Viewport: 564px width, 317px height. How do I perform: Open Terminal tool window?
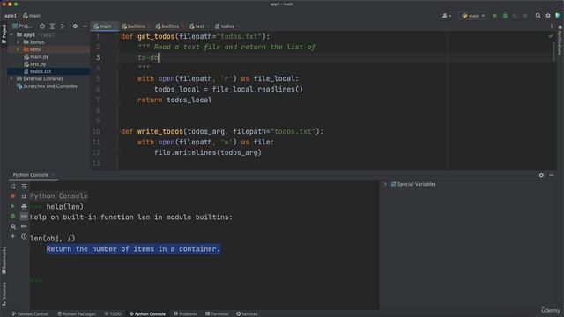[x=217, y=313]
